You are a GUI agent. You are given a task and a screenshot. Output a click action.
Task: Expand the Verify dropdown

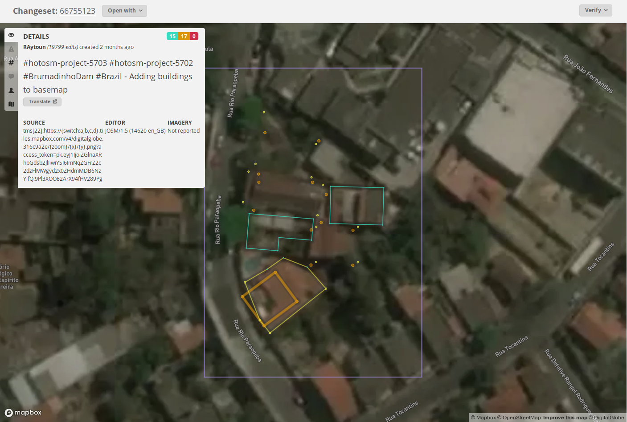pos(595,10)
